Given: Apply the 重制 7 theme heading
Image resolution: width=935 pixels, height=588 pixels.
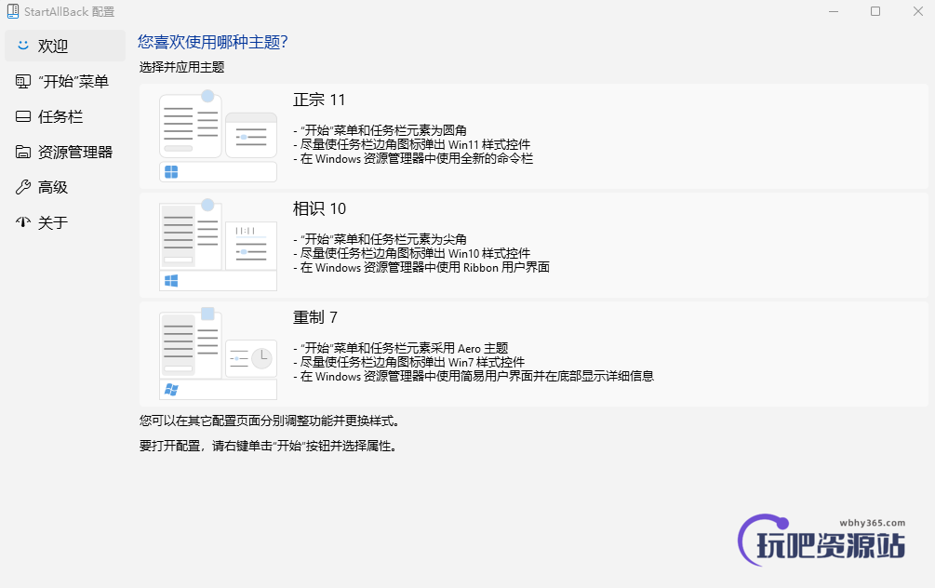Looking at the screenshot, I should click(x=315, y=317).
